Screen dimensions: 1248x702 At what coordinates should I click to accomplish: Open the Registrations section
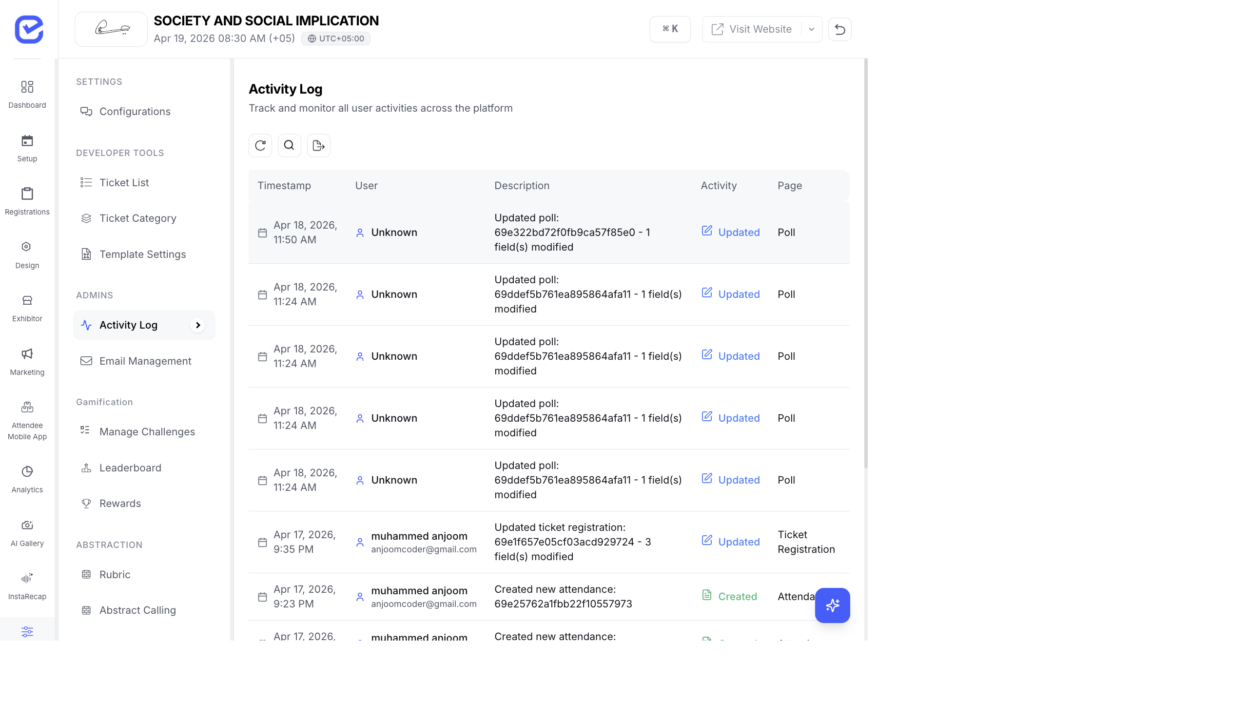(x=27, y=201)
